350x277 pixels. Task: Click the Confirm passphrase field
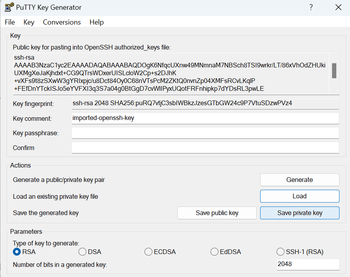point(205,148)
